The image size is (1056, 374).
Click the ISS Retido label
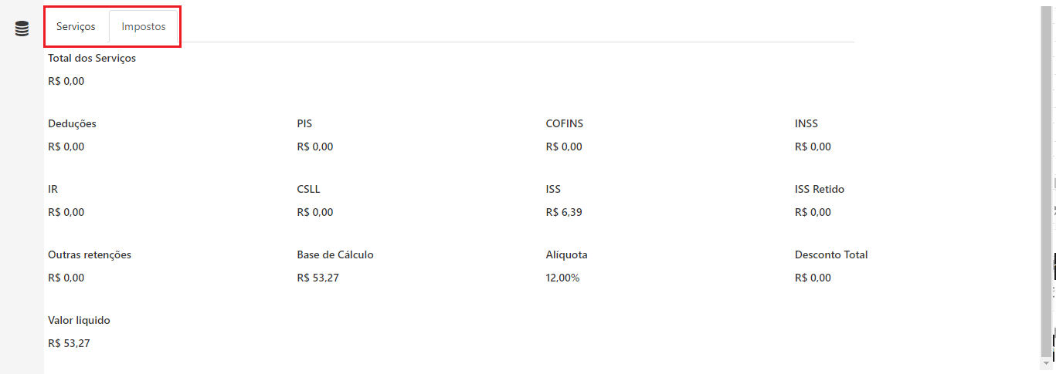click(x=820, y=189)
